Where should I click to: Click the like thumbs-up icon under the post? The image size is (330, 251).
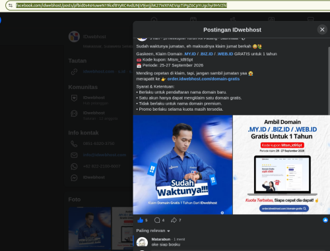(x=140, y=220)
